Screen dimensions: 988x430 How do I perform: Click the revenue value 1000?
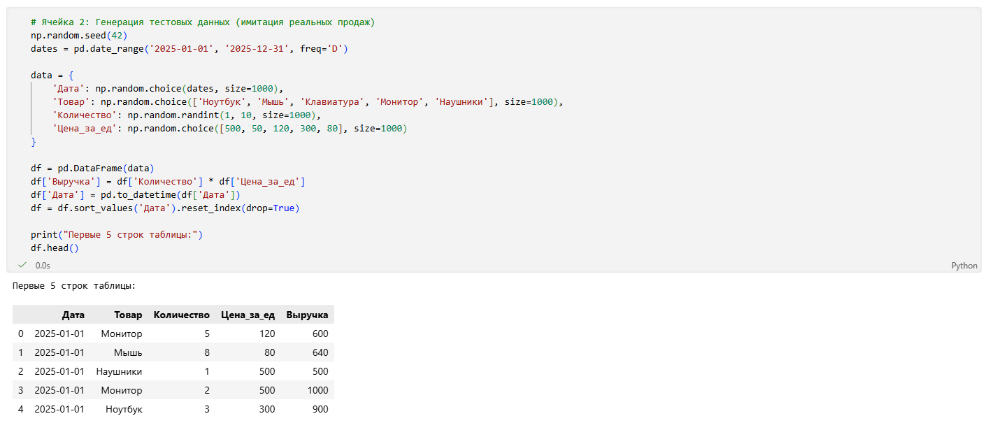[x=317, y=390]
